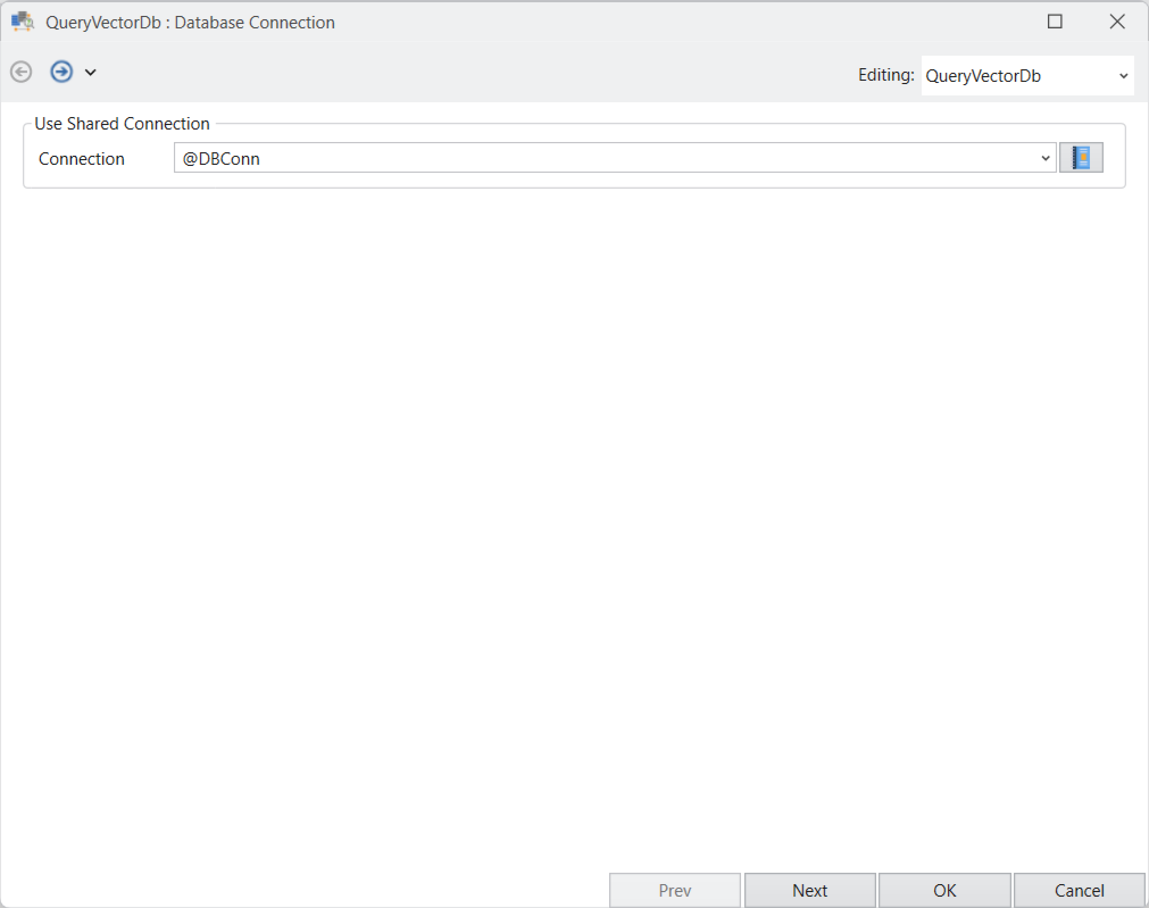Image resolution: width=1149 pixels, height=908 pixels.
Task: Select the QueryVectorDb text in Editing box
Action: click(x=983, y=76)
